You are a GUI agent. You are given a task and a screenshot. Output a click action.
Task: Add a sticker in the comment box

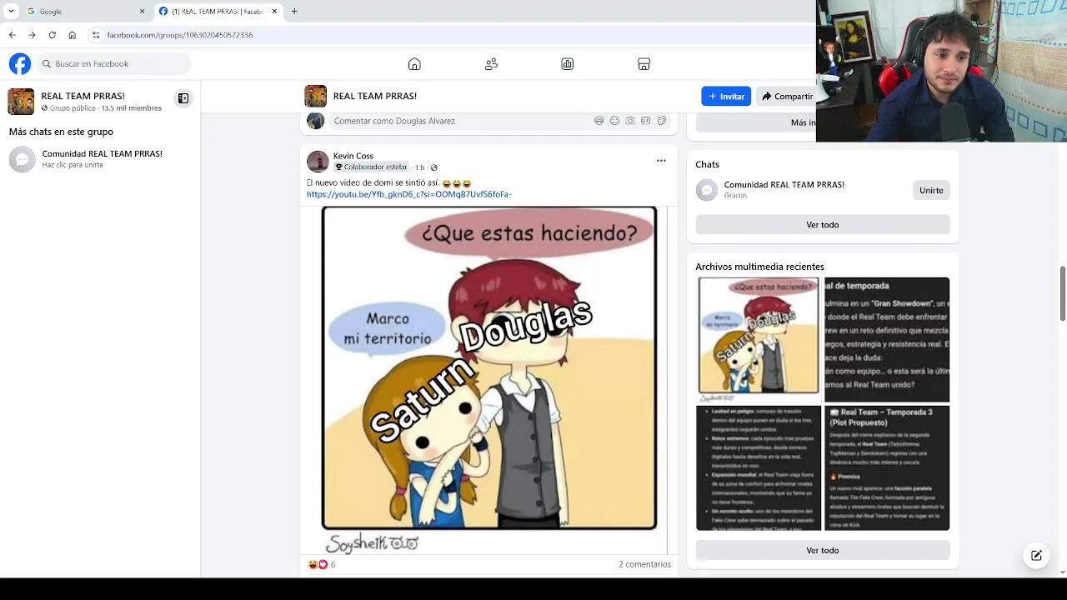661,121
